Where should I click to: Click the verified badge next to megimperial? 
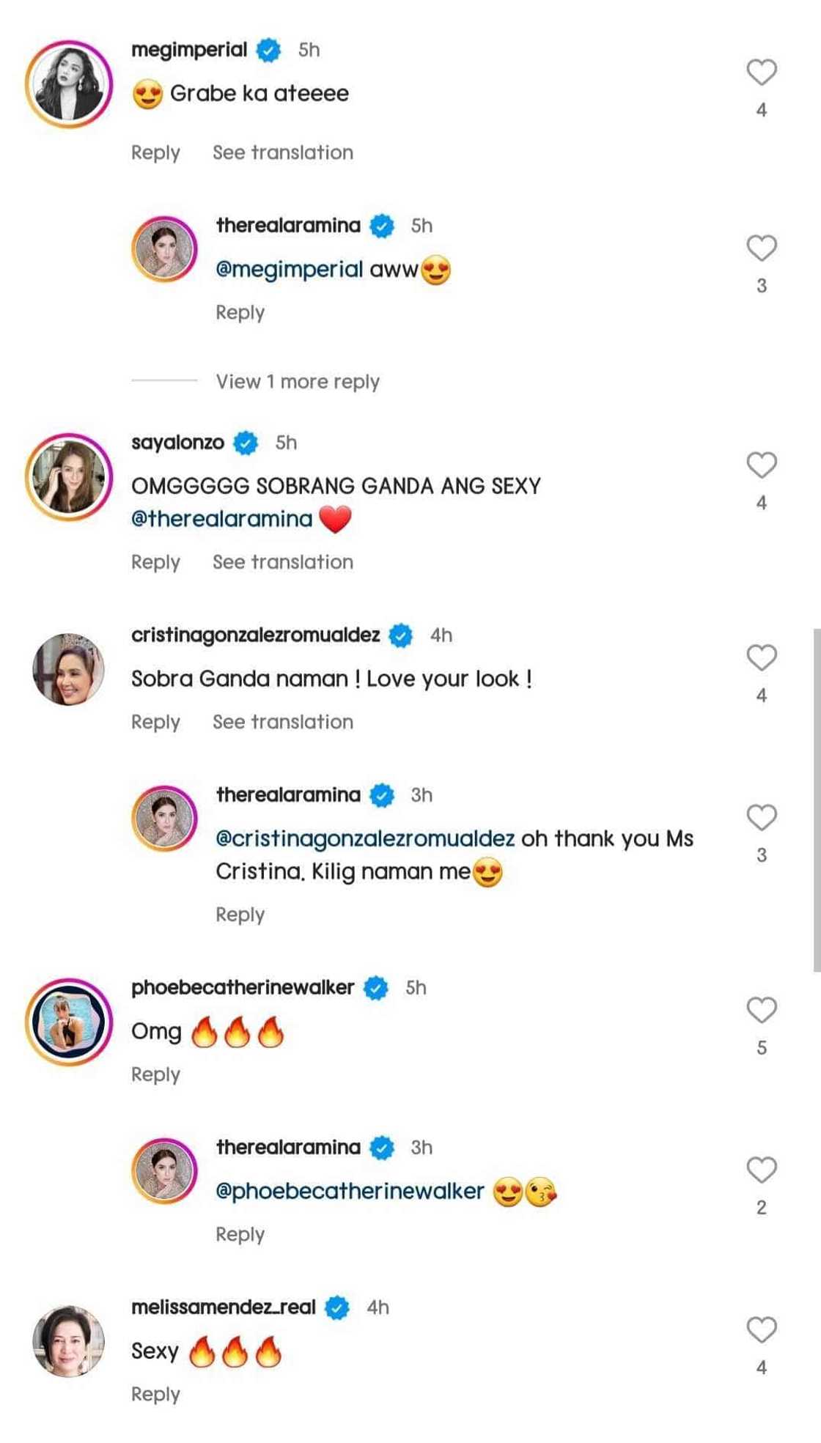269,50
